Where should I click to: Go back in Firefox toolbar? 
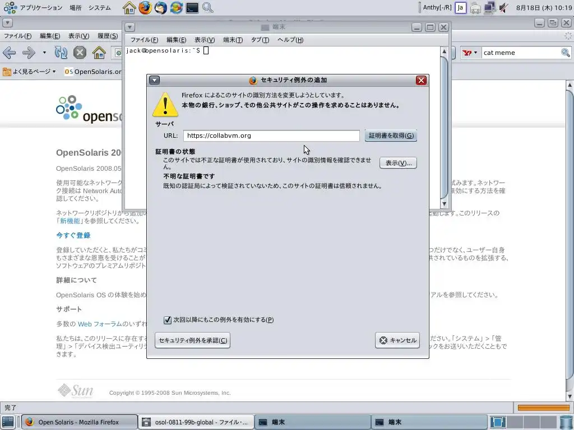[x=9, y=53]
